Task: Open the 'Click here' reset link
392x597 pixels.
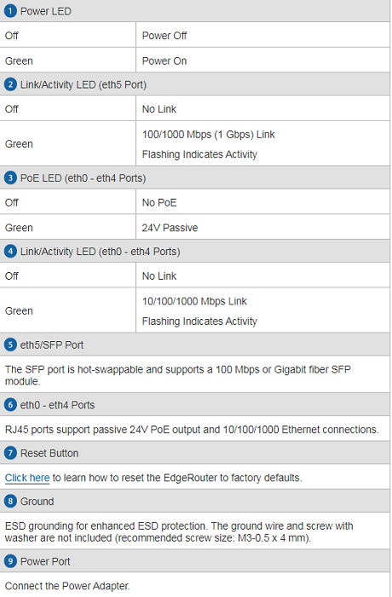Action: click(27, 478)
